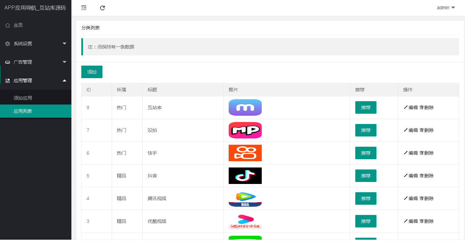
Task: Click the gear icon beside 系统设置
Action: [8, 44]
